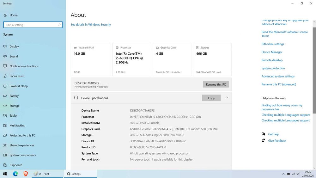Image resolution: width=316 pixels, height=178 pixels.
Task: Open See details in Windows Security
Action: point(91,25)
